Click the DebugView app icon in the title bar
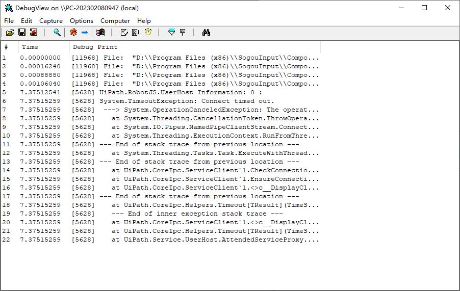 pyautogui.click(x=9, y=8)
